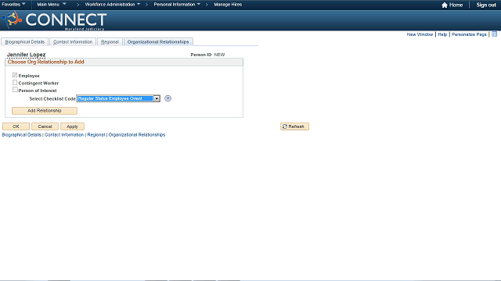The image size is (501, 281).
Task: Click the Home house icon
Action: point(444,5)
